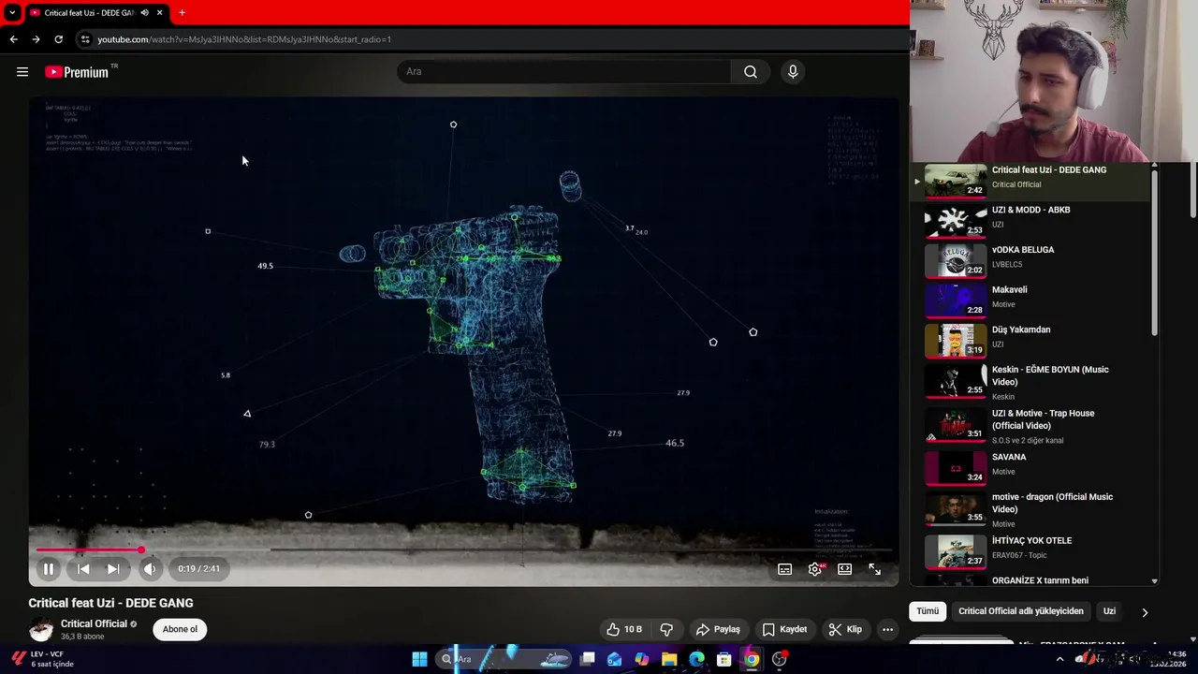
Task: Open the YouTube hamburger guide menu
Action: [x=22, y=71]
